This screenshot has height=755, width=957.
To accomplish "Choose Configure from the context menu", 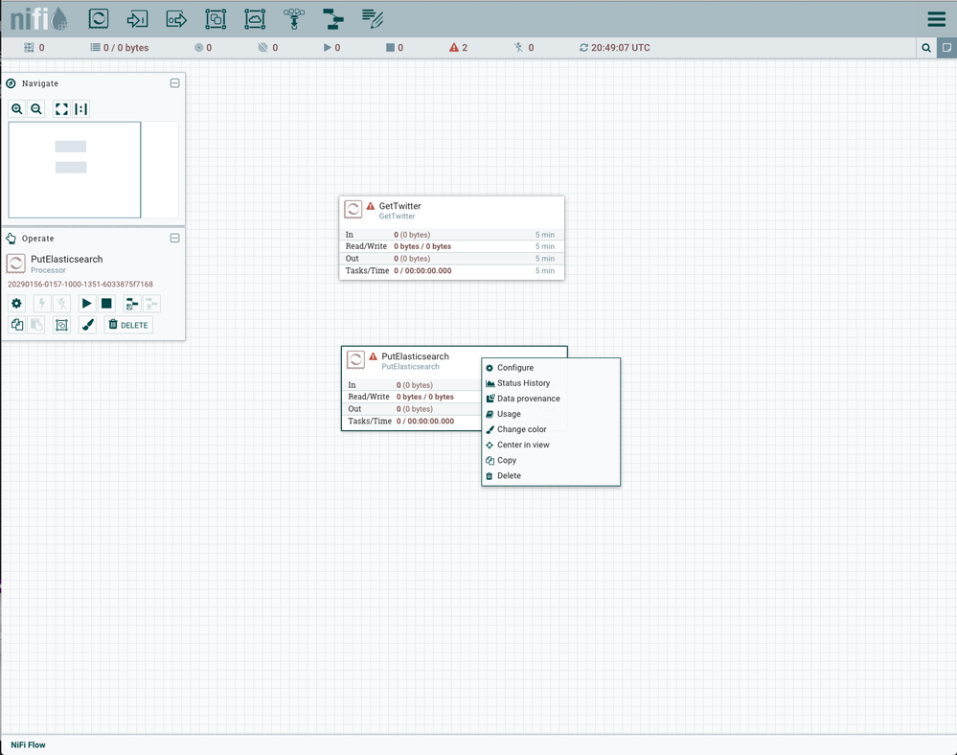I will 515,368.
